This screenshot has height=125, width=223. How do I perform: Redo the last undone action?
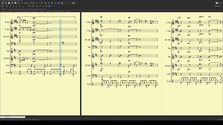click(x=22, y=3)
